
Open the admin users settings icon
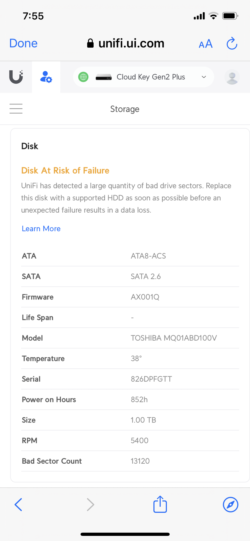(x=46, y=77)
